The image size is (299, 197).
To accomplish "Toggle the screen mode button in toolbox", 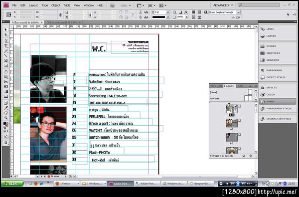I will 5,143.
